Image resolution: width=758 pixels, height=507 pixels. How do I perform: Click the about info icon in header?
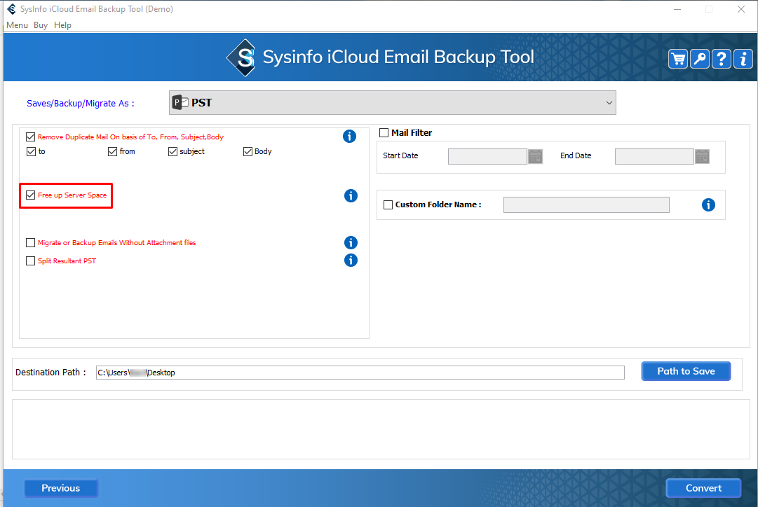[x=743, y=59]
